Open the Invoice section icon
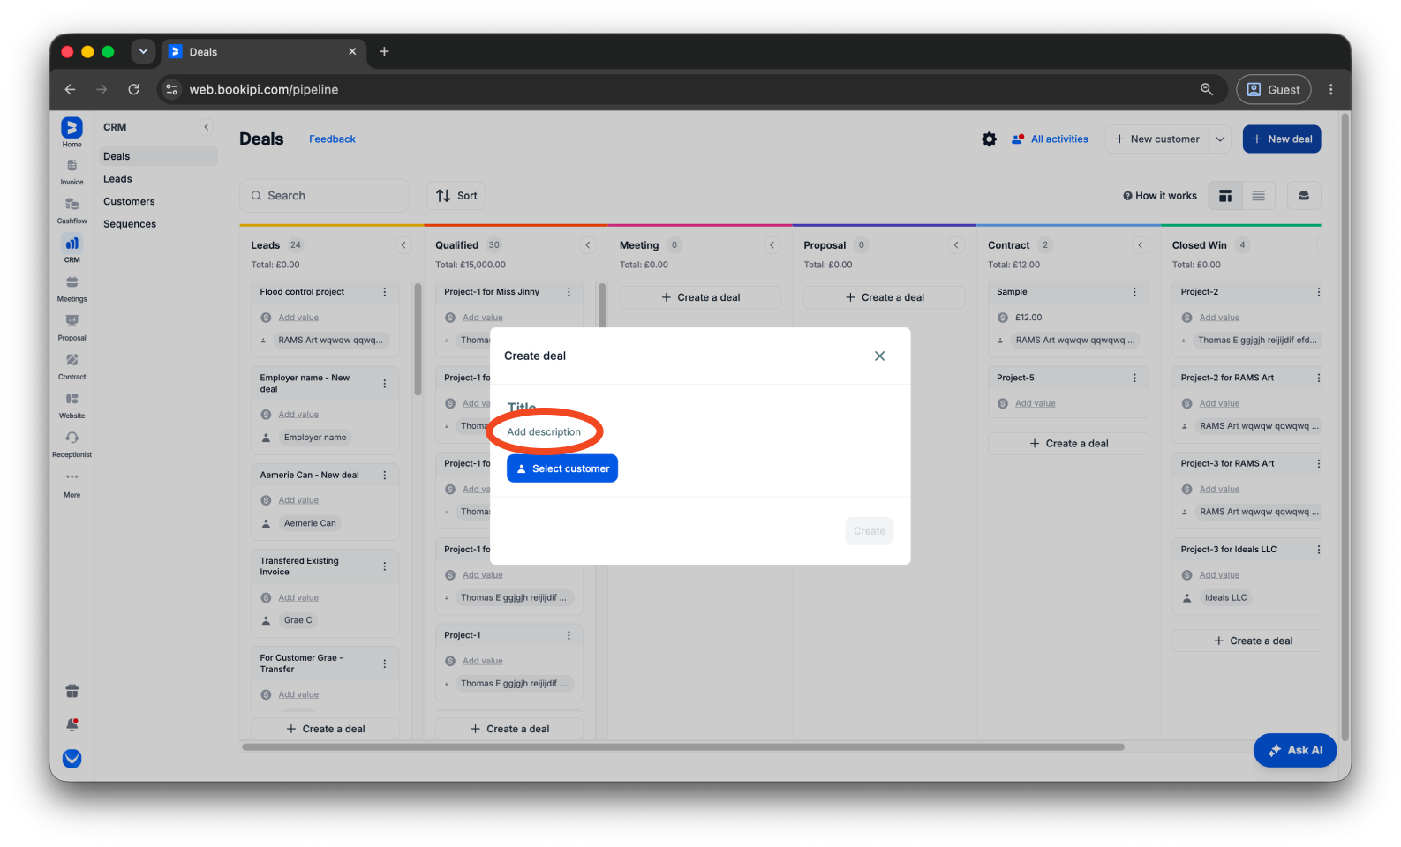The image size is (1401, 847). (72, 166)
